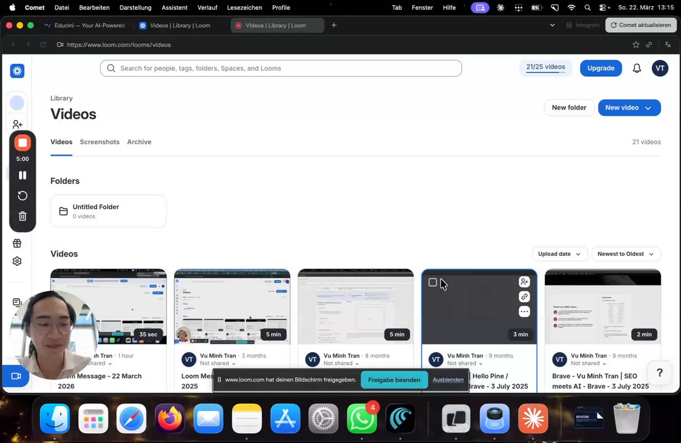Click the copy link icon in address bar
681x443 pixels.
point(649,45)
